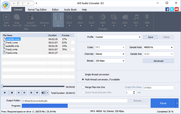The width and height of the screenshot is (181, 114).
Task: Skip to next track
Action: pos(24,93)
